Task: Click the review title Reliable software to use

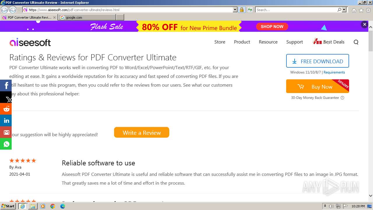Action: coord(98,163)
